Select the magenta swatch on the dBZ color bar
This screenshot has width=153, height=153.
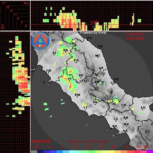click(150, 151)
